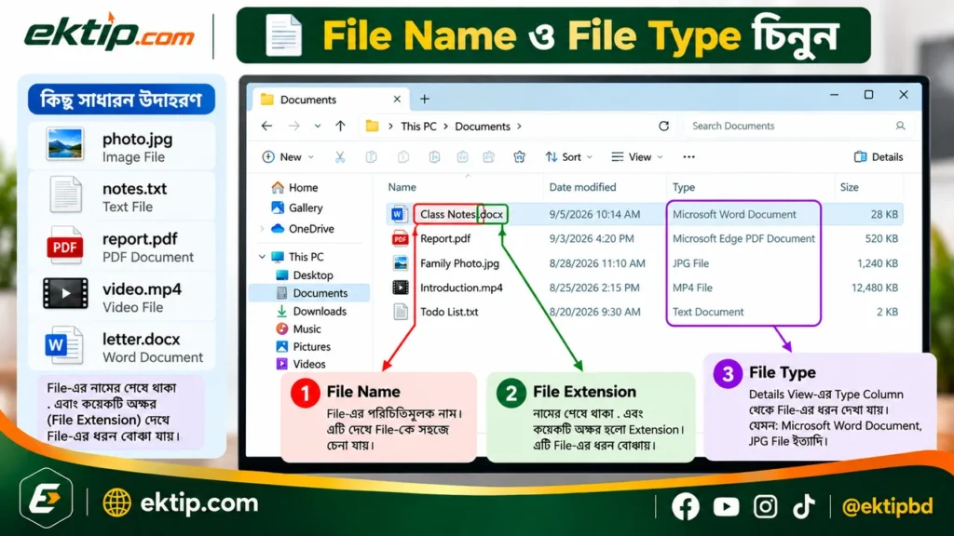The image size is (954, 536).
Task: Click the Word icon of Class Notes.docx
Action: [399, 214]
